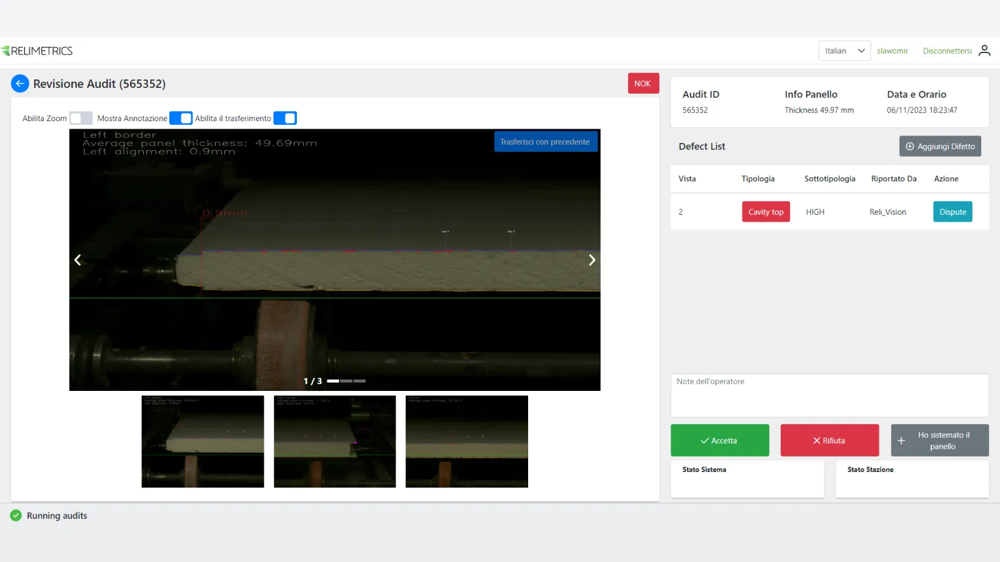
Task: Go to the previous image with left chevron
Action: [77, 260]
